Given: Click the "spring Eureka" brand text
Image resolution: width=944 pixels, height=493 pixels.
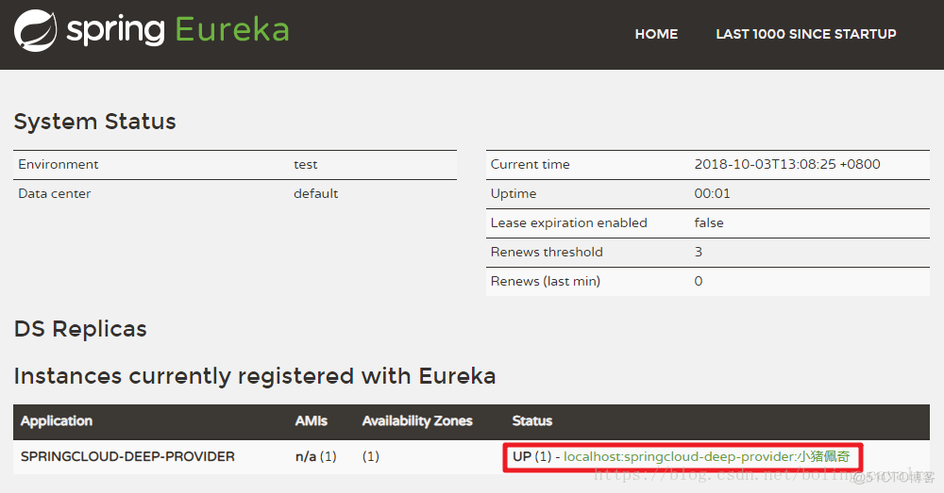Looking at the screenshot, I should tap(177, 30).
